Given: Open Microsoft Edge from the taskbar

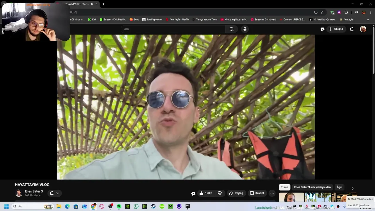Looking at the screenshot, I should [67, 206].
